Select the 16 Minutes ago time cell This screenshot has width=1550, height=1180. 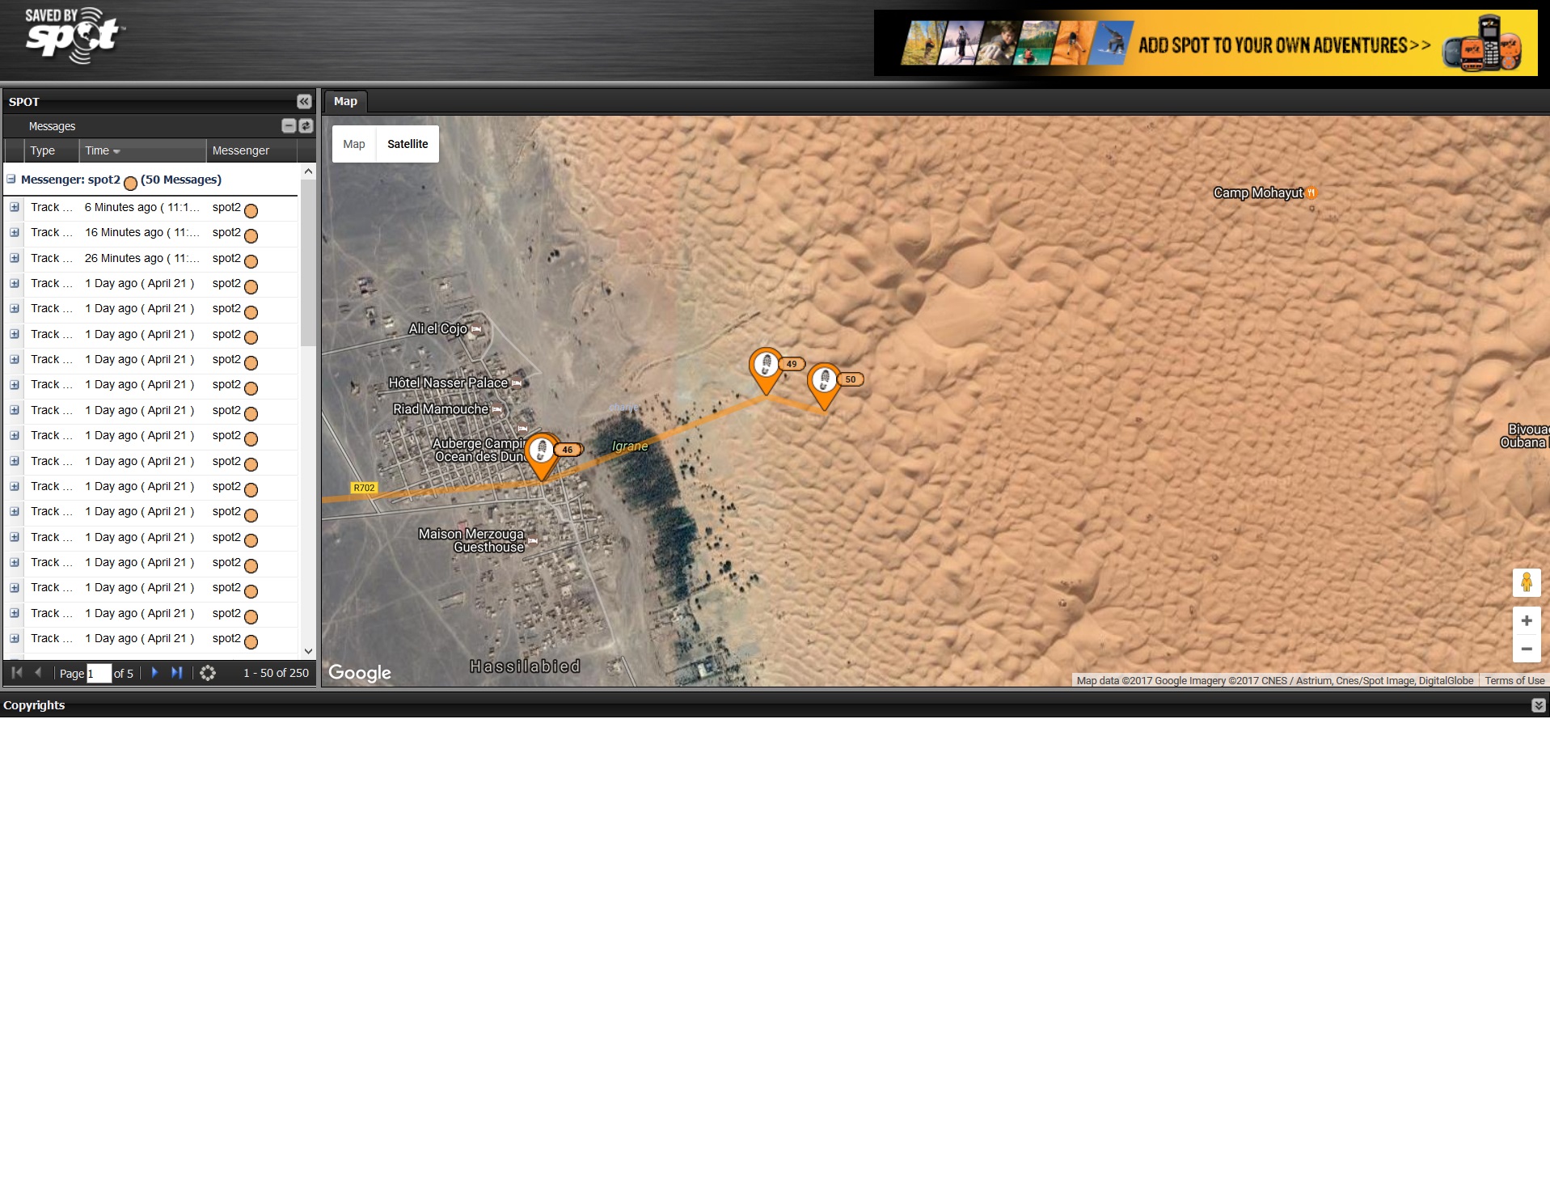pos(142,232)
